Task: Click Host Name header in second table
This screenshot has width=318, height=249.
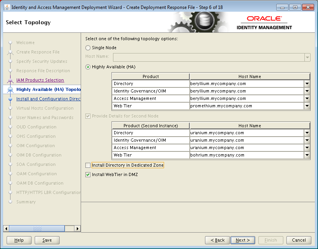Action: pos(250,126)
